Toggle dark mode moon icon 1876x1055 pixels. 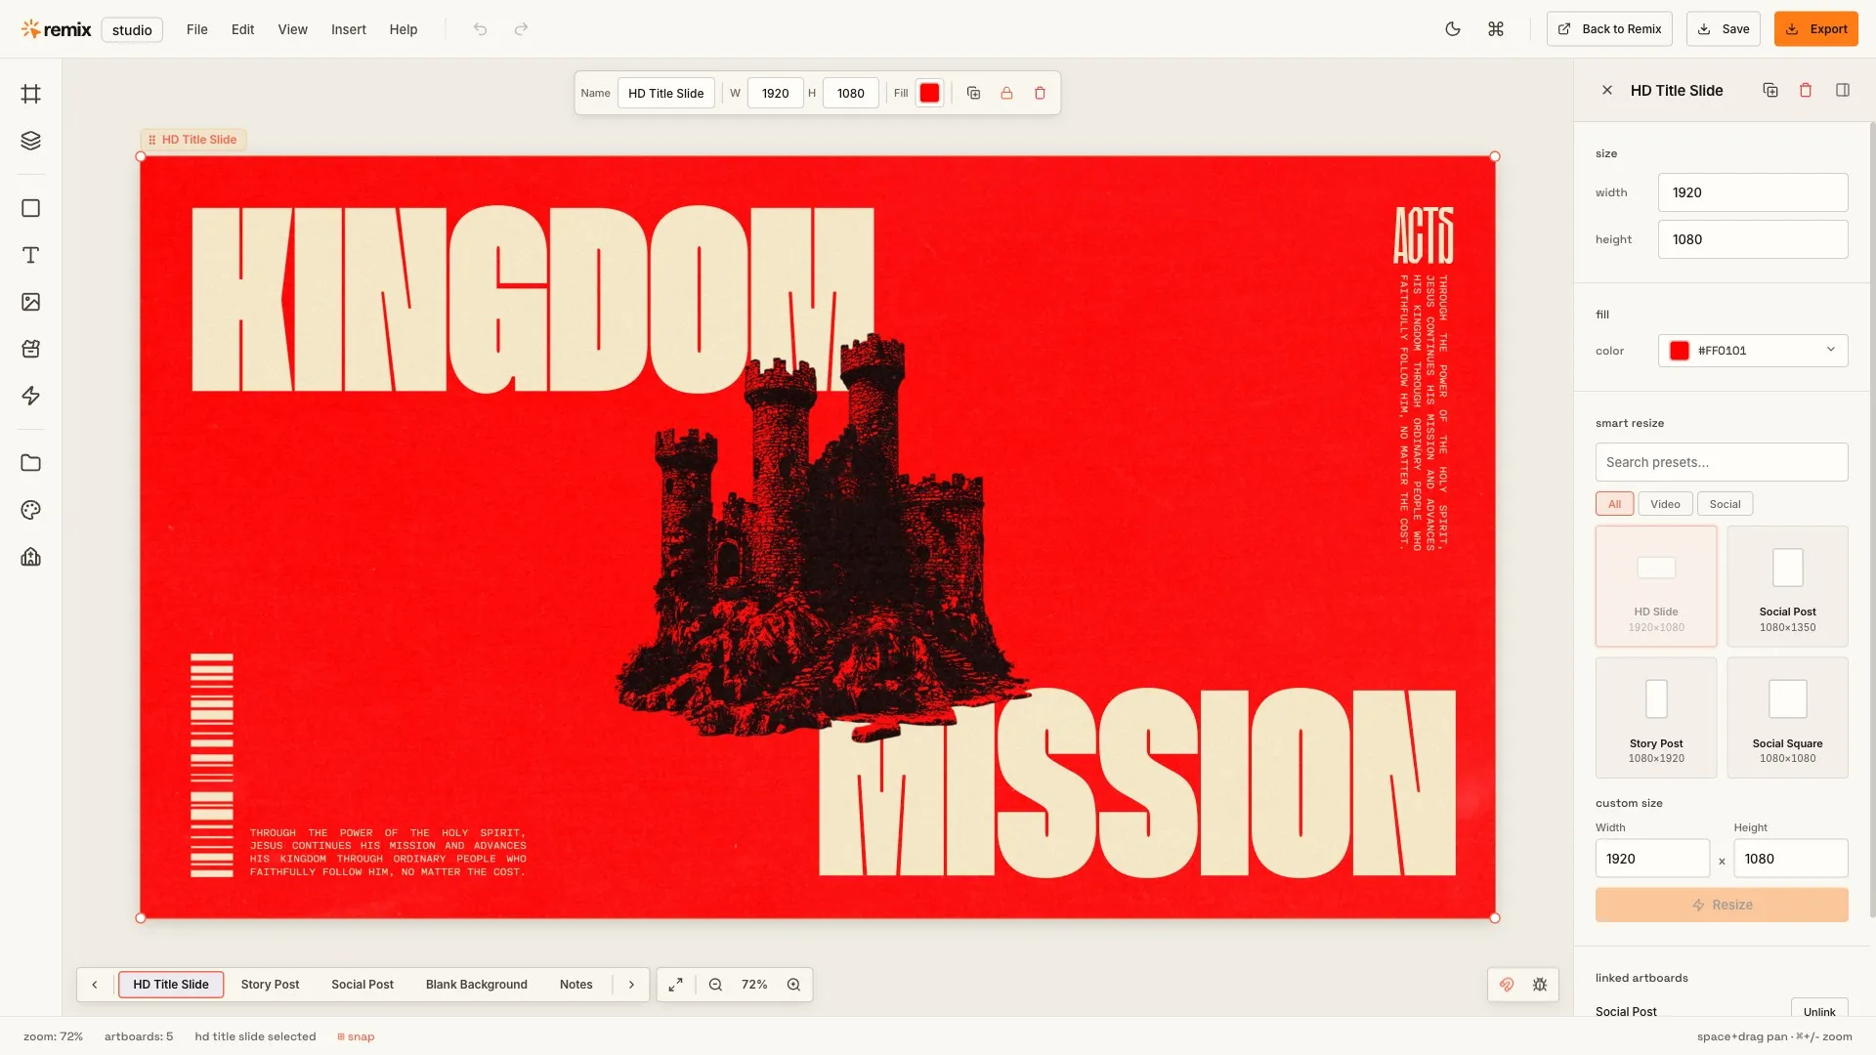1453,29
